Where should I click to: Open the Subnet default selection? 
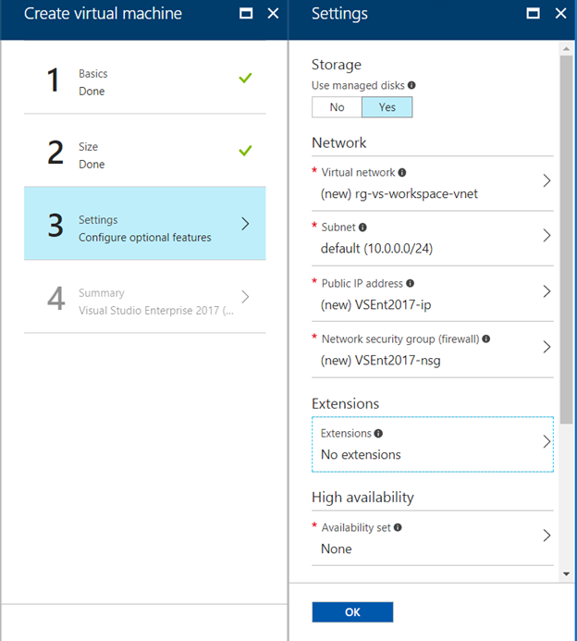point(432,239)
